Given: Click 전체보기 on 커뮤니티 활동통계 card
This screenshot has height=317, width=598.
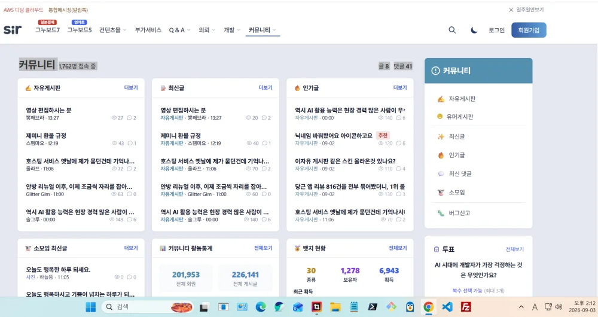Looking at the screenshot, I should pyautogui.click(x=263, y=248).
